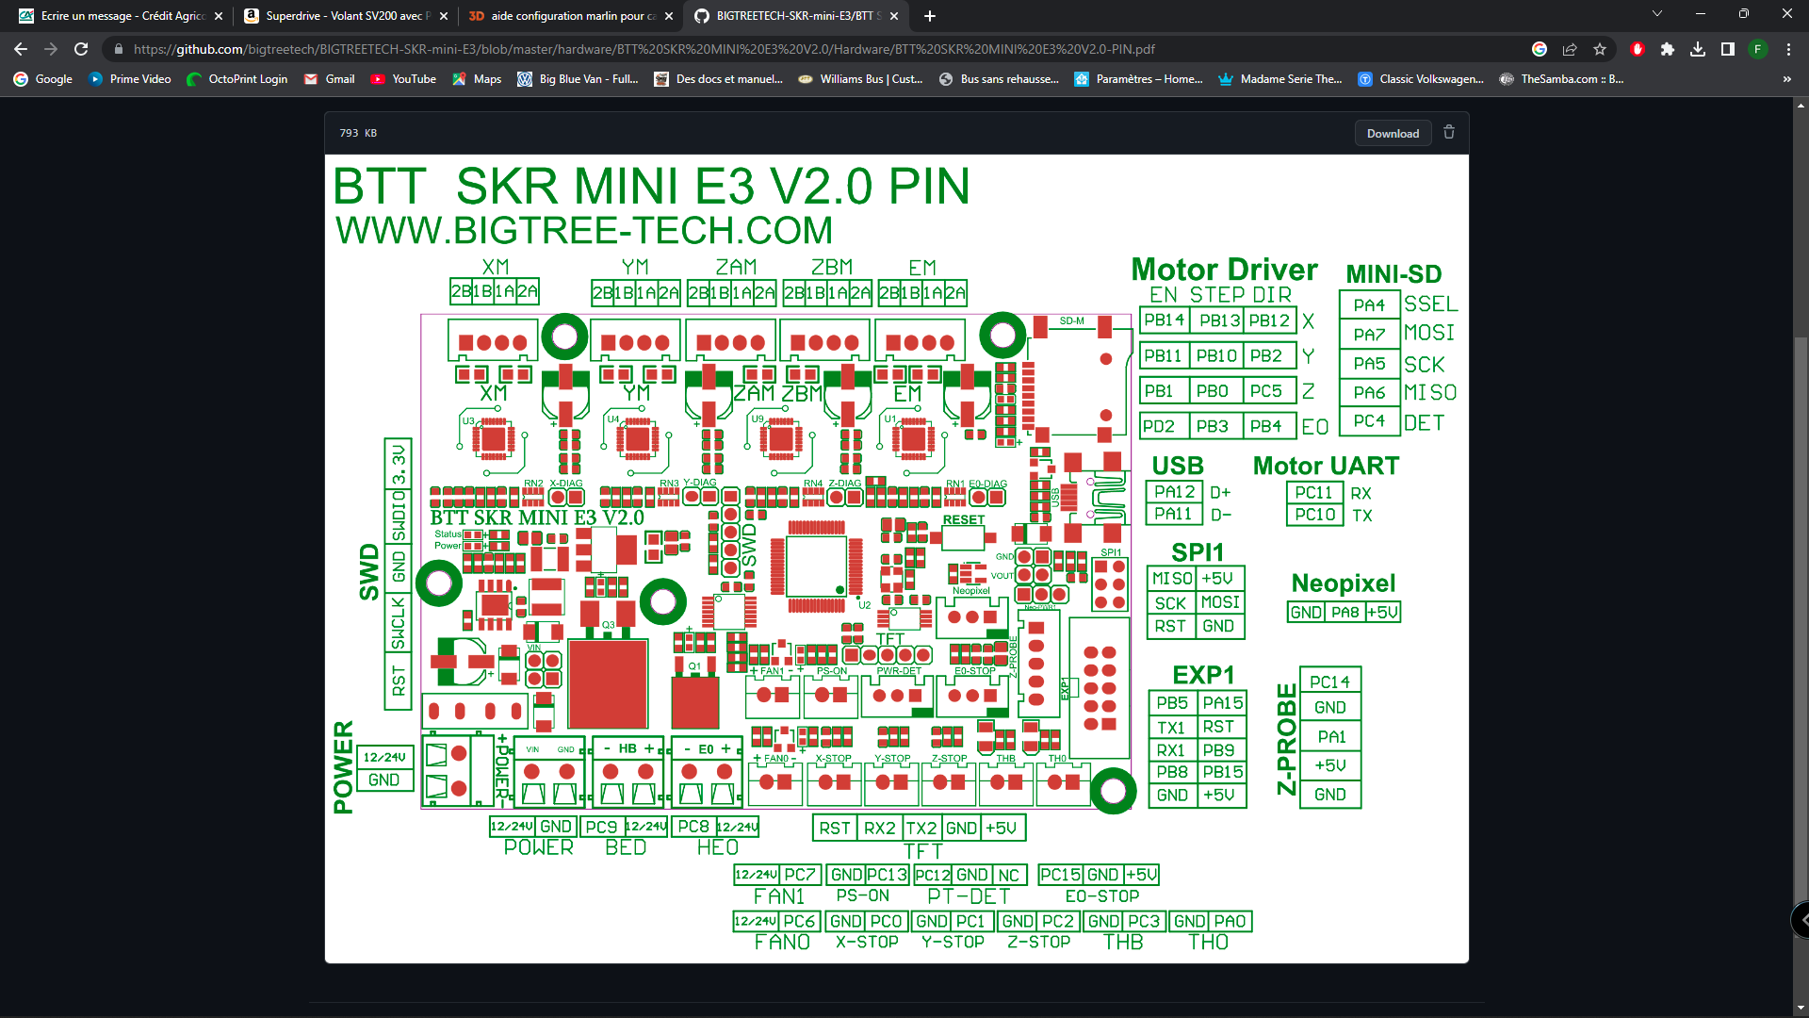Click the 793 KB file size text

tap(358, 133)
